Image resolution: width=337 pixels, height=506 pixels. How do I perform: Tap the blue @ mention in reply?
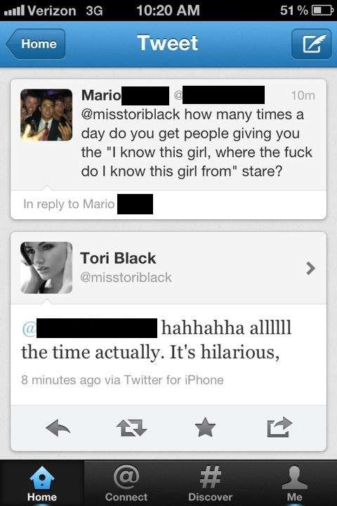(29, 328)
